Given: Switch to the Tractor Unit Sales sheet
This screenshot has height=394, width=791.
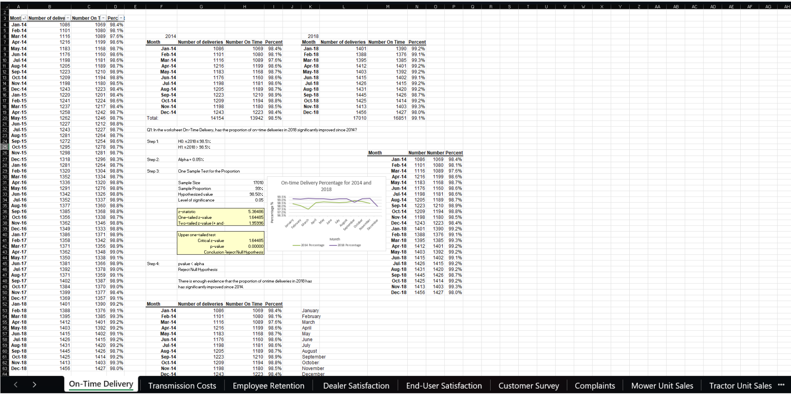Looking at the screenshot, I should click(740, 385).
